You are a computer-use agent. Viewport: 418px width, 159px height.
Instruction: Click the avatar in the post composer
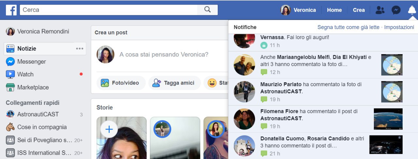(105, 55)
